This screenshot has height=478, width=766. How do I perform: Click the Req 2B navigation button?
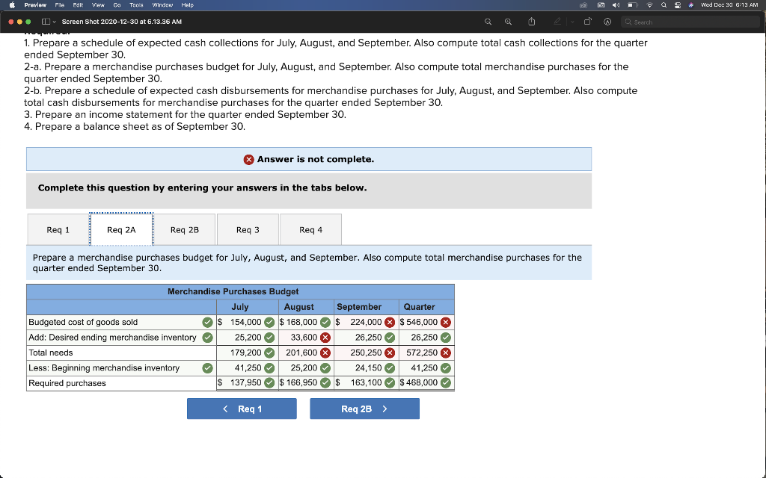(364, 409)
